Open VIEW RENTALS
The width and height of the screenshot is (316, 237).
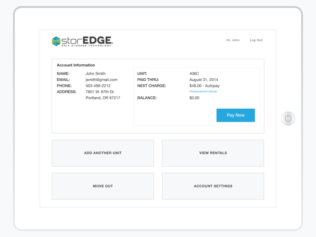coord(213,153)
